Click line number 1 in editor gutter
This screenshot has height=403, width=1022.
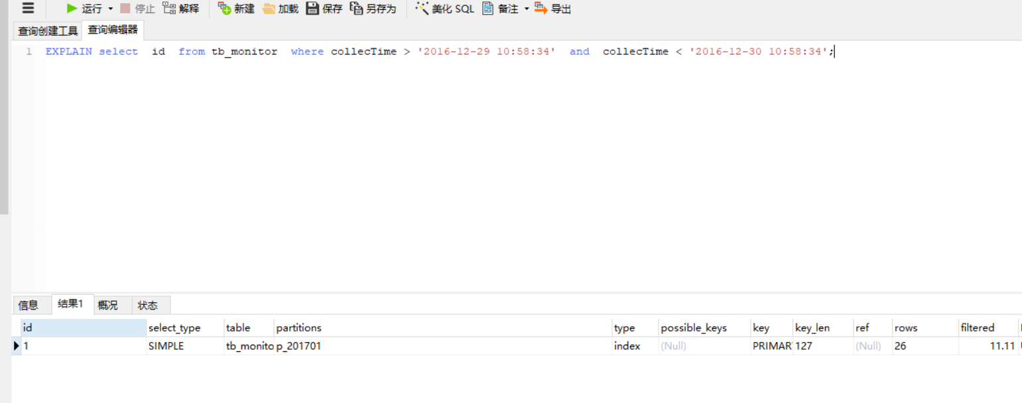[29, 52]
